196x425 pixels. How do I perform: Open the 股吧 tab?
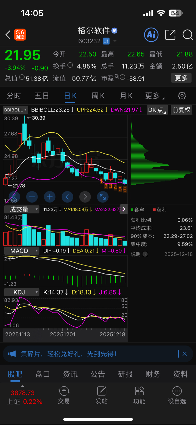[x=15, y=374]
